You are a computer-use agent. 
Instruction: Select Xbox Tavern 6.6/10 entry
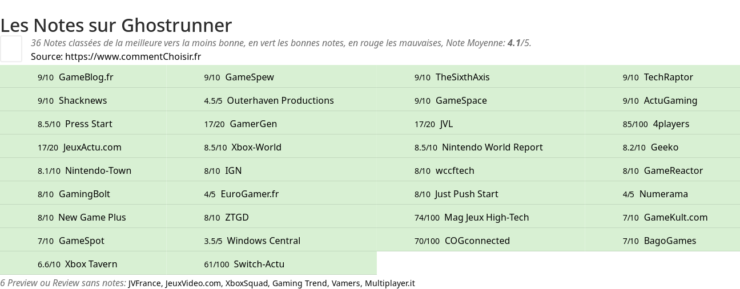(x=77, y=264)
